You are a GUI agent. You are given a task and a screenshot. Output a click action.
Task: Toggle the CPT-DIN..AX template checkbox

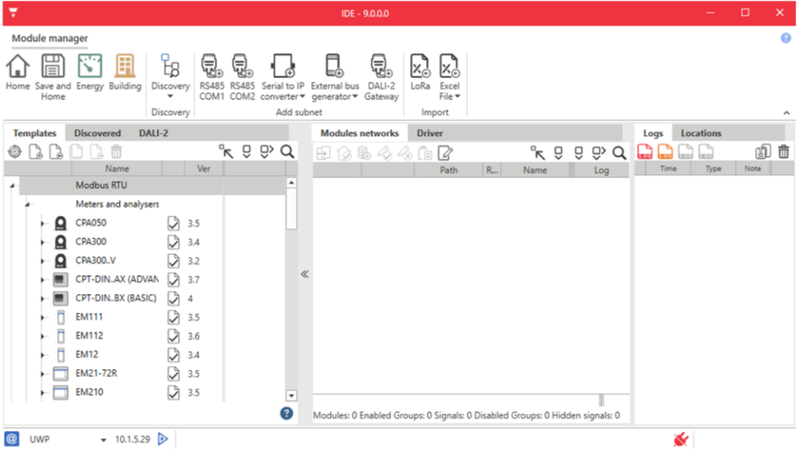point(174,280)
